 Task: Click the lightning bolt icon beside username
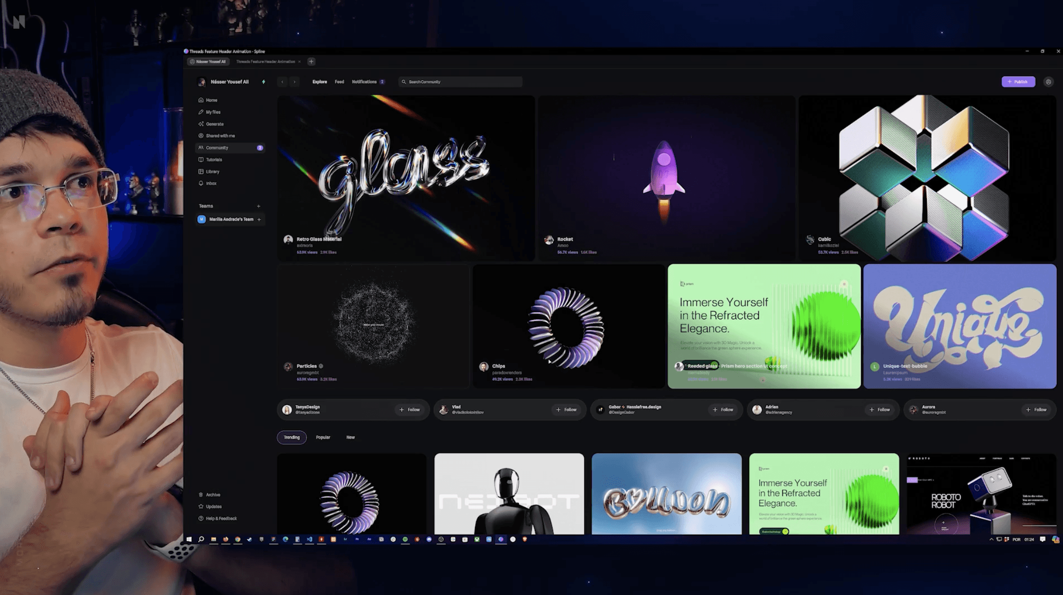coord(263,82)
